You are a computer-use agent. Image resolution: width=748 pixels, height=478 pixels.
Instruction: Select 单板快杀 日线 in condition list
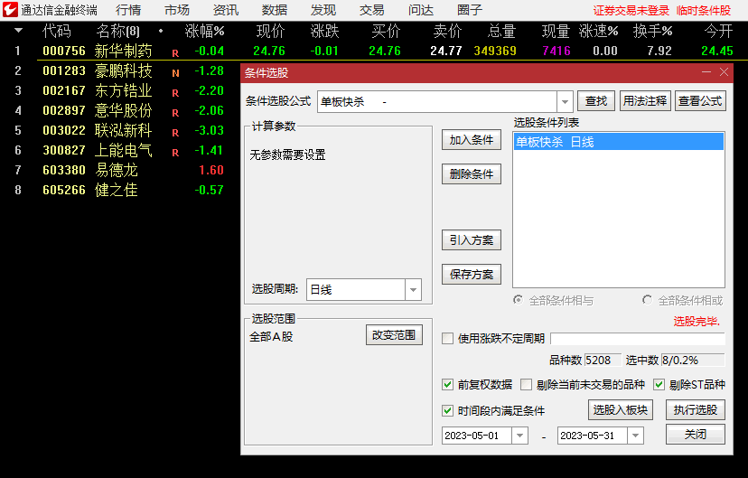coord(619,142)
